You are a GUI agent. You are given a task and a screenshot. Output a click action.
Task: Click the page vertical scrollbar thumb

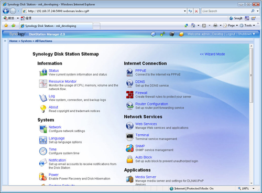tap(251, 76)
